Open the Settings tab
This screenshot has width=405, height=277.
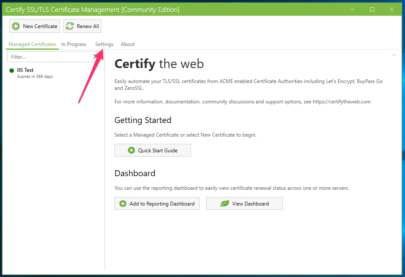[104, 44]
